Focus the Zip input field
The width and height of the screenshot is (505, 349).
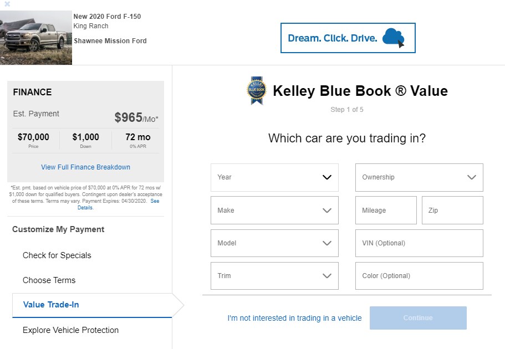[452, 211]
